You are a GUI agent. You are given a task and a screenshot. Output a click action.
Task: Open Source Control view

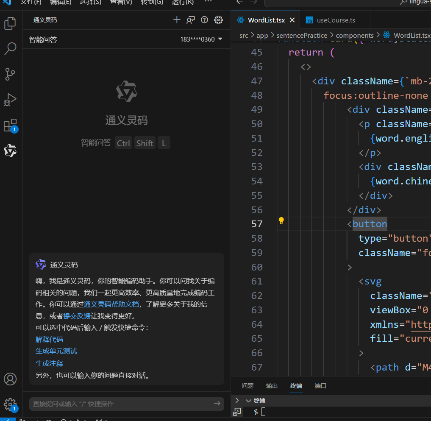coord(10,74)
